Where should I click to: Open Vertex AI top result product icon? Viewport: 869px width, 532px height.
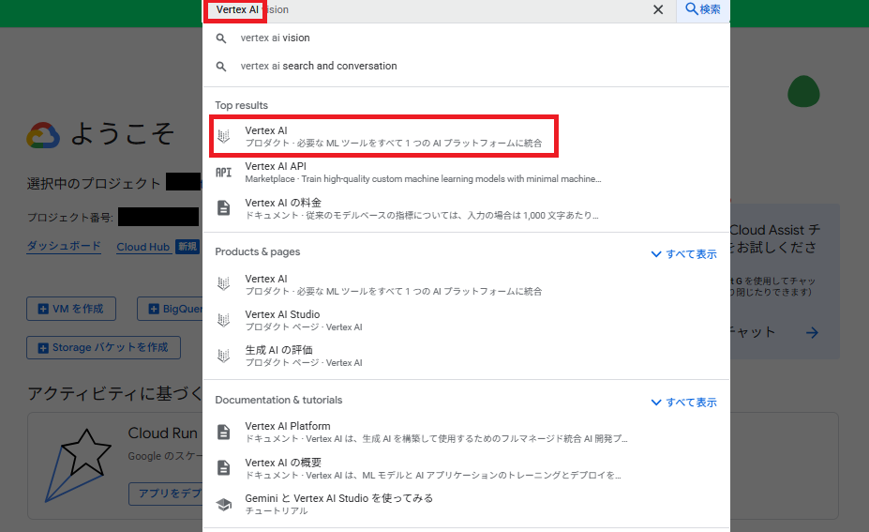pos(223,136)
